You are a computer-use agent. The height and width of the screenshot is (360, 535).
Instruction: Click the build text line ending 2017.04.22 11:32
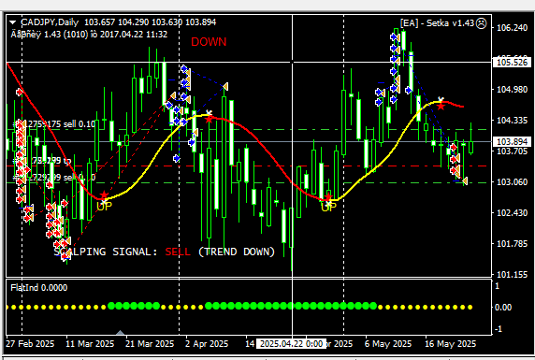(x=89, y=34)
